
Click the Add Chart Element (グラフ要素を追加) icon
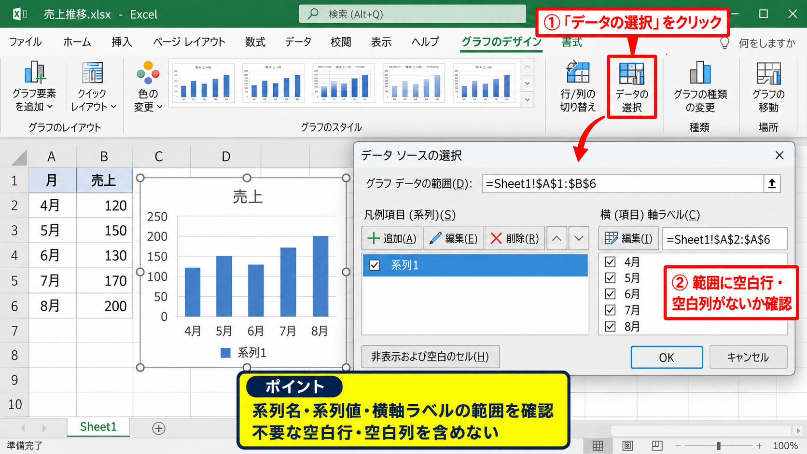tap(34, 72)
